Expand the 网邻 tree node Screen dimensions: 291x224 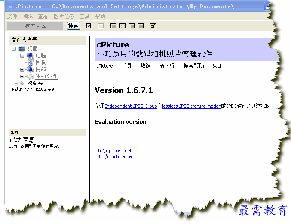coord(22,69)
